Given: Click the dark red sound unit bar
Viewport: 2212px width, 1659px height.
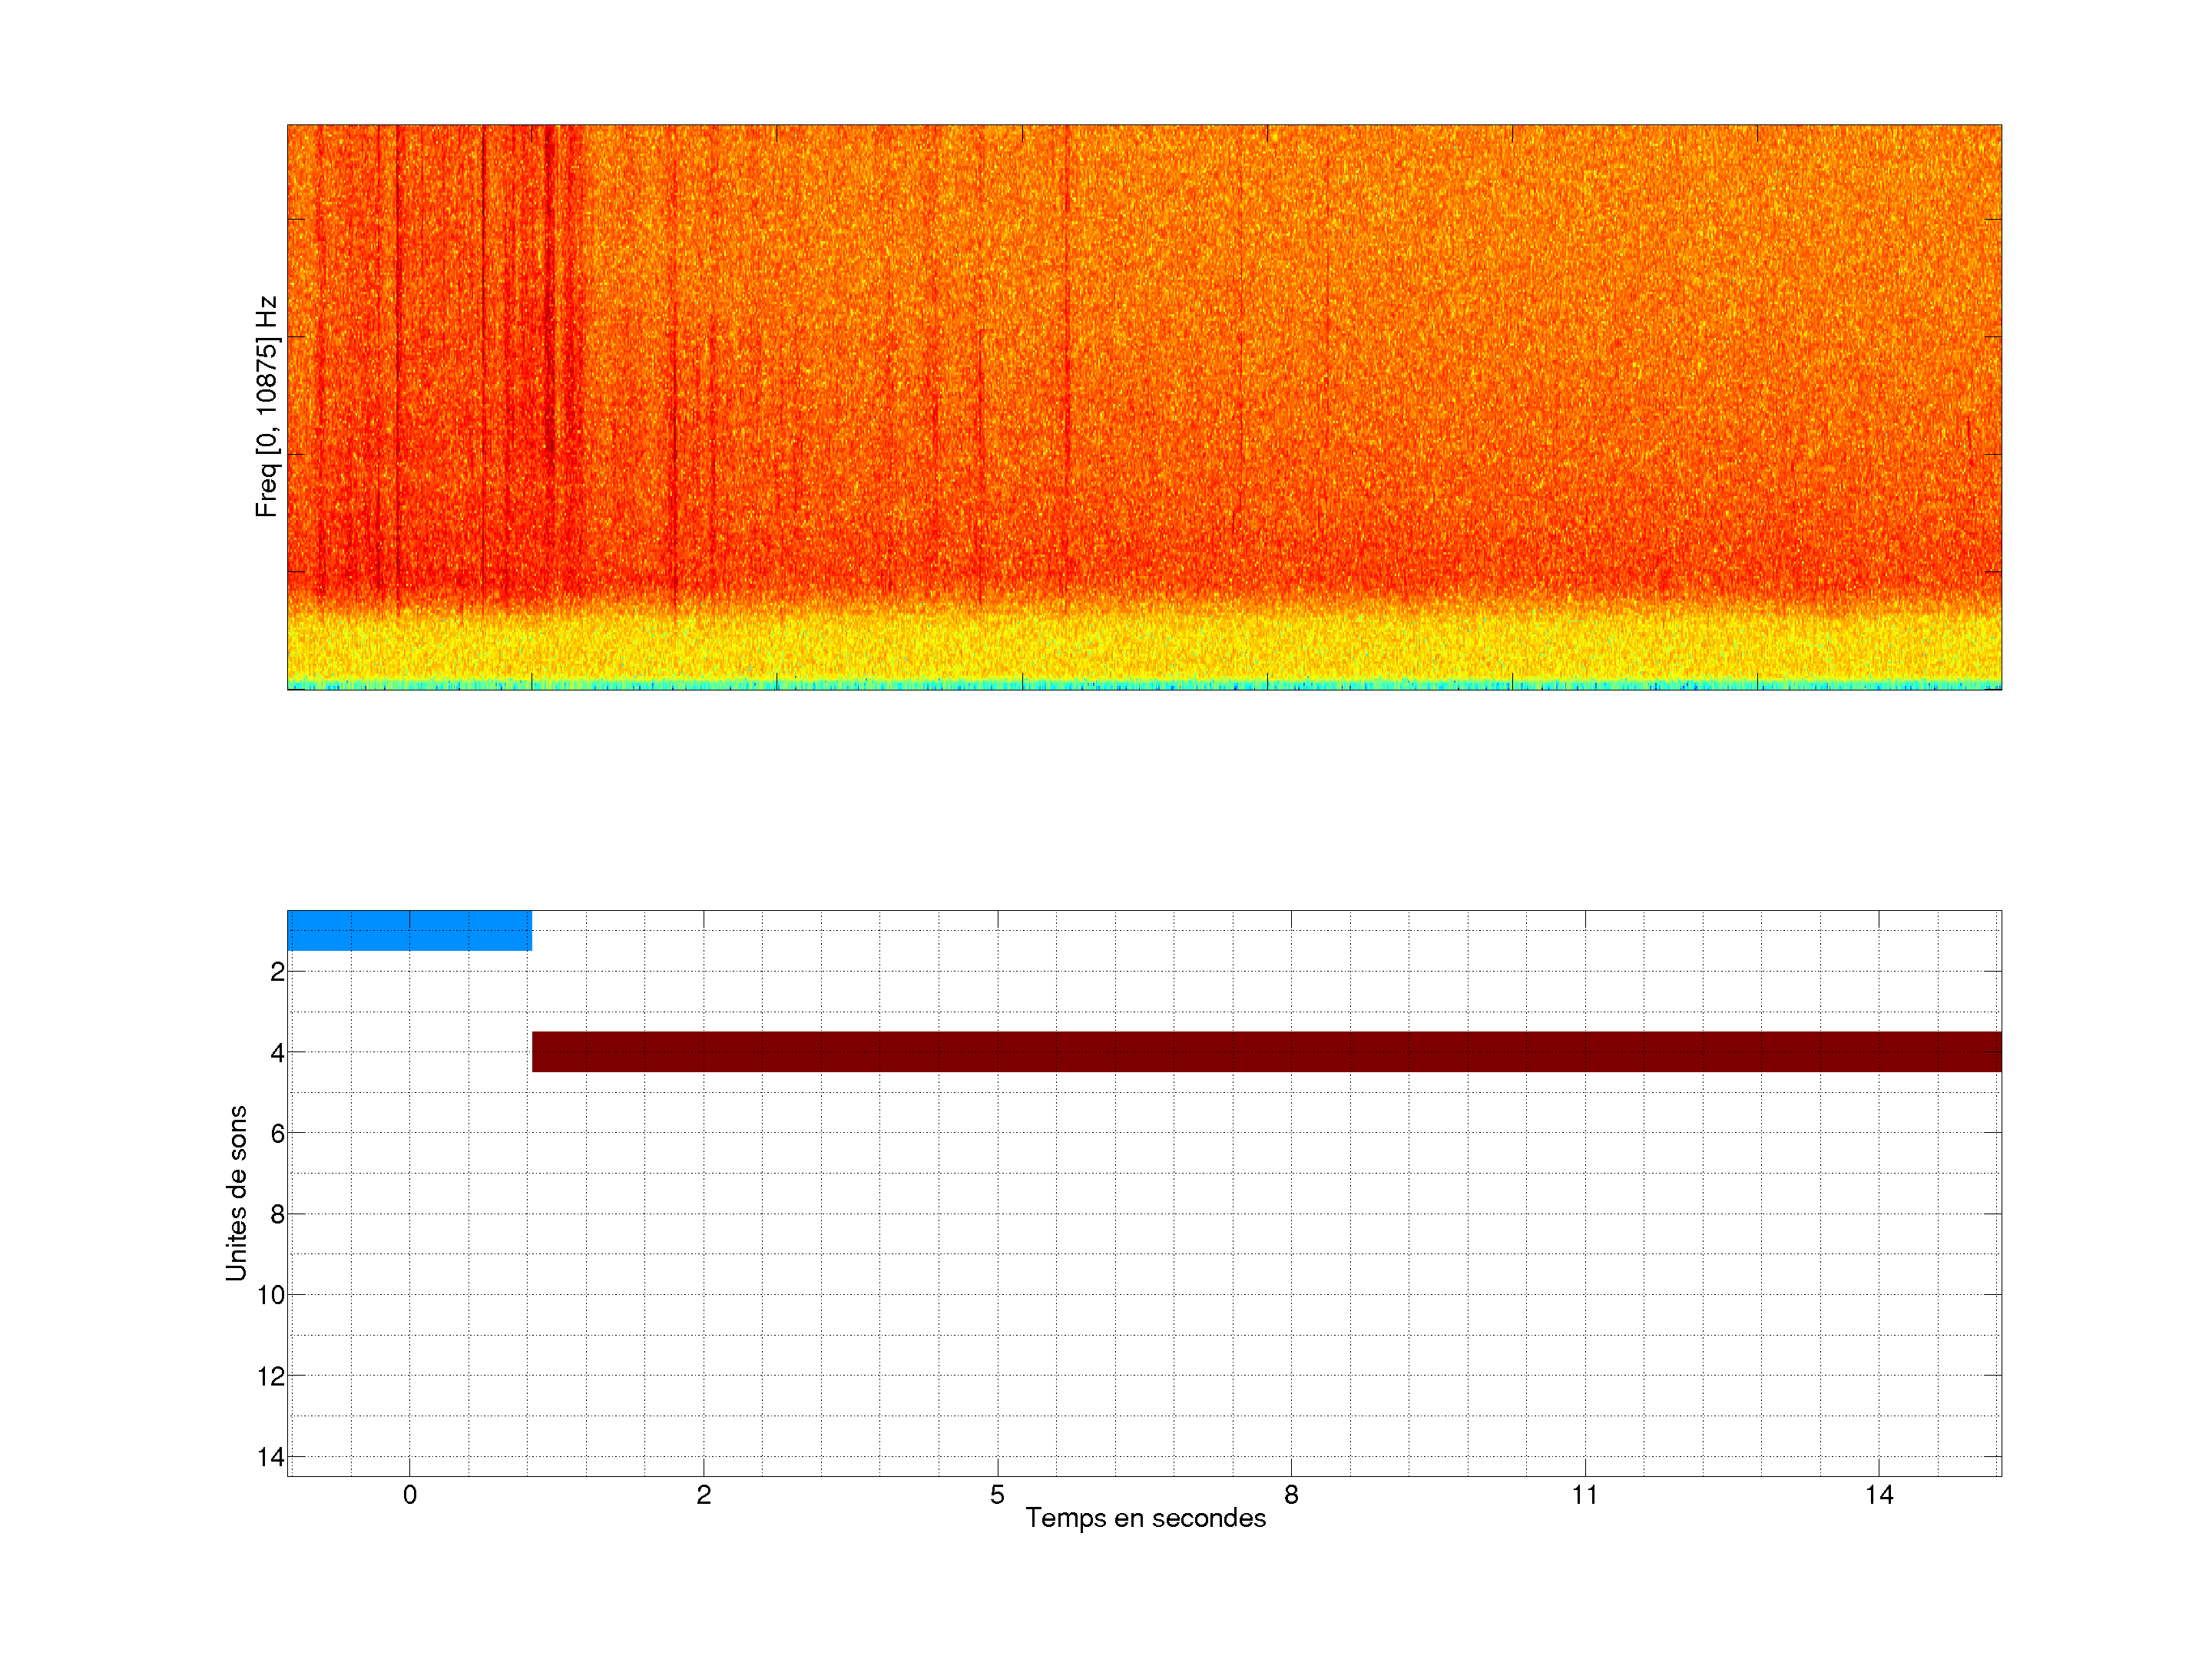Looking at the screenshot, I should (x=1266, y=1051).
